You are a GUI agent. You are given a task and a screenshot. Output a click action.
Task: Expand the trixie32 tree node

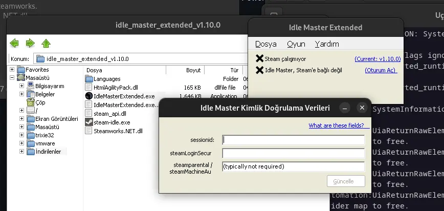[x=21, y=135]
